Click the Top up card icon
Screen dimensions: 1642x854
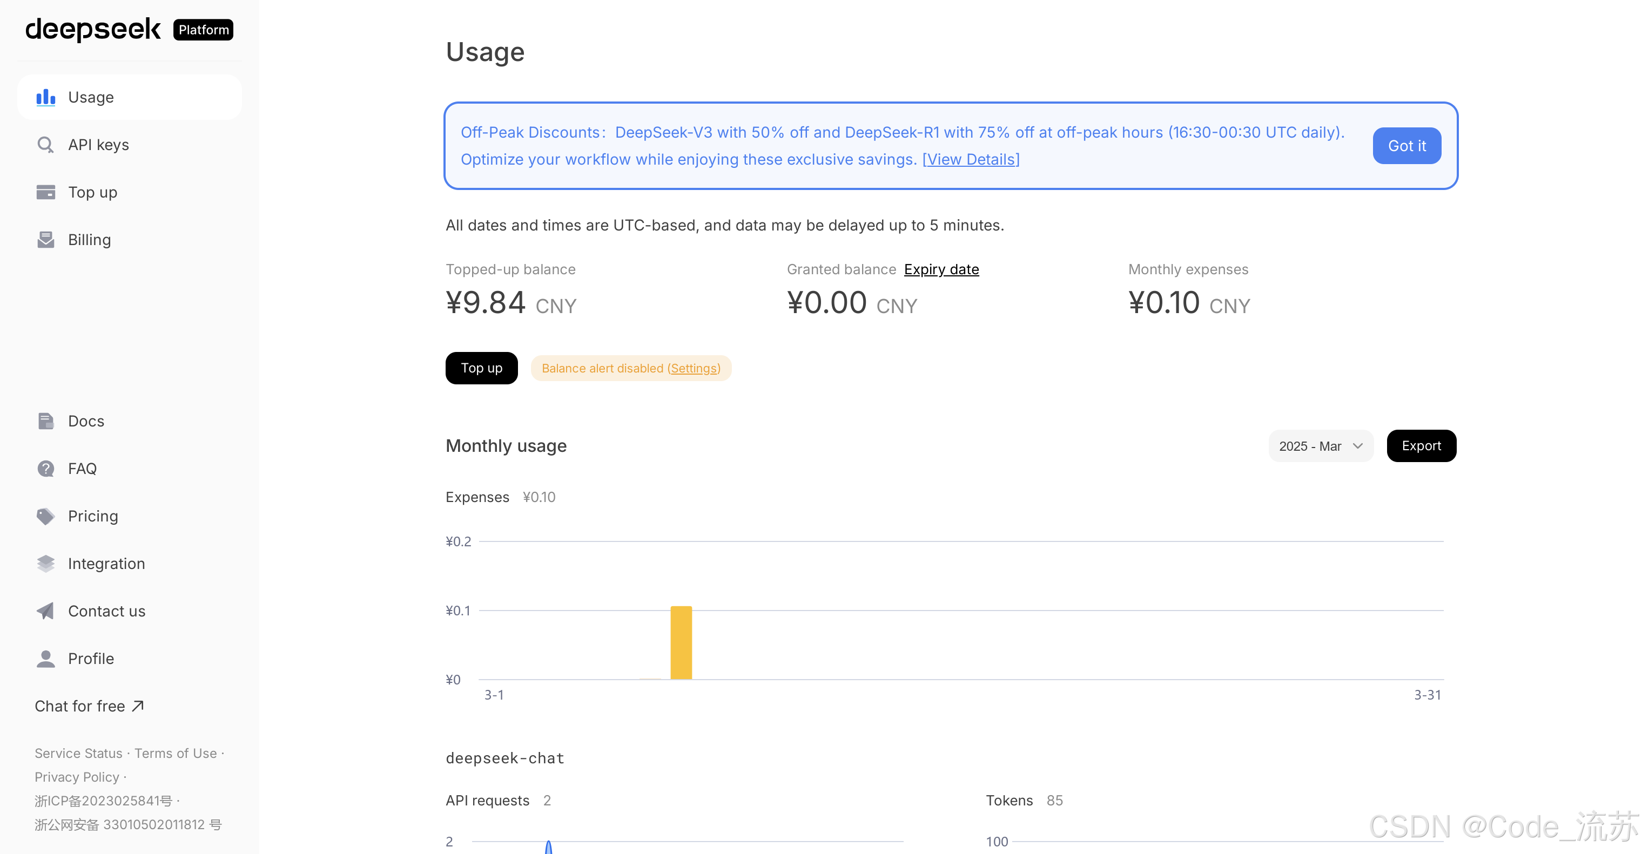pos(46,192)
